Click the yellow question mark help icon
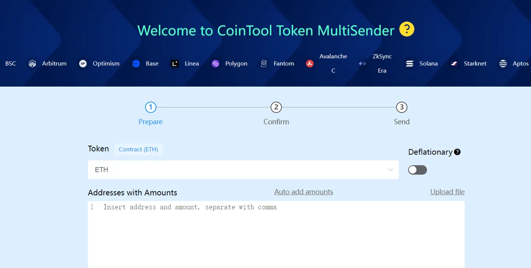Screen dimensions: 531x268 (x=407, y=29)
